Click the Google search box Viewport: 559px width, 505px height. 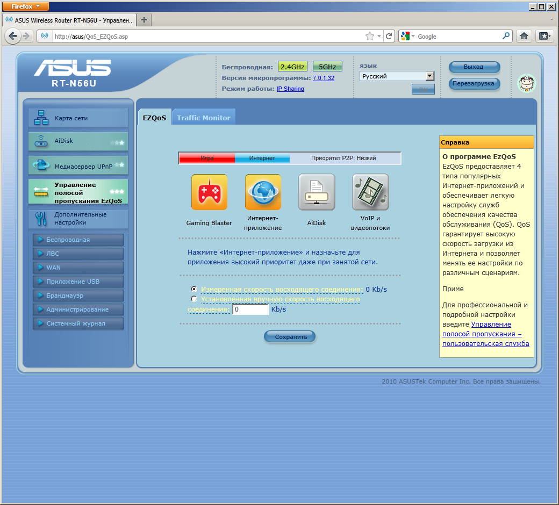click(x=459, y=36)
